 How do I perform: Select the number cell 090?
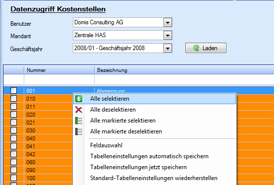pyautogui.click(x=49, y=170)
